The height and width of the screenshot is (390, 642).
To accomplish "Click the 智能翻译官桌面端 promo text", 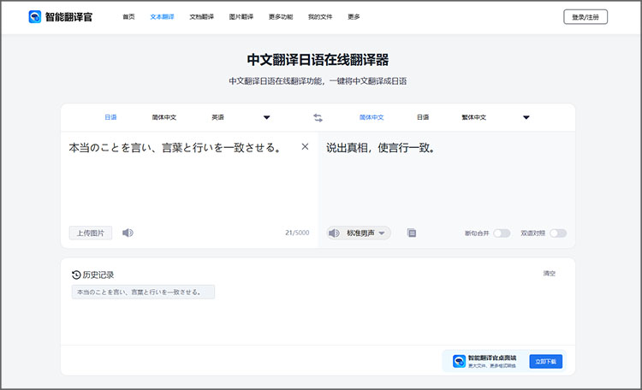I will (x=492, y=358).
